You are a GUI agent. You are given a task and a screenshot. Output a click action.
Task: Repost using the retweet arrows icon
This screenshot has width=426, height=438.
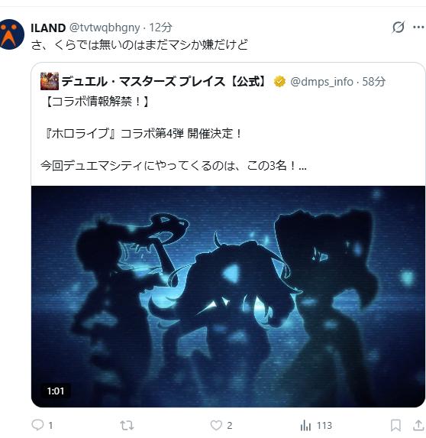click(x=127, y=425)
